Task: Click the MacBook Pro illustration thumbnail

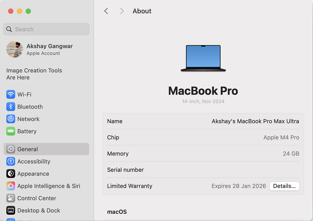Action: 203,58
